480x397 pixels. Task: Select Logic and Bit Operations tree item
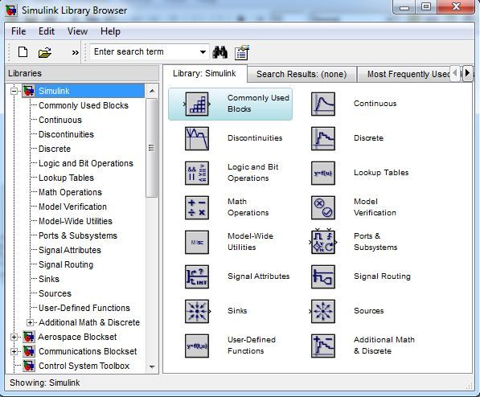tap(86, 163)
